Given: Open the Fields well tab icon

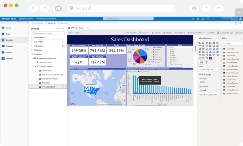Looking at the screenshot, I should tap(201, 62).
